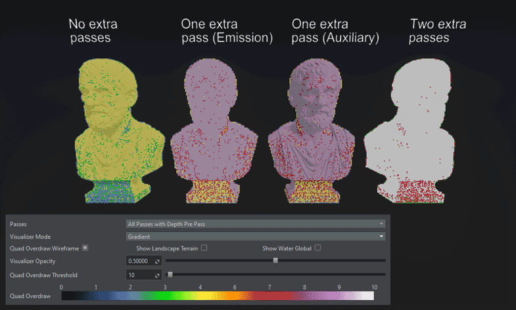The image size is (516, 310).
Task: Toggle Quad Overdraw Wireframe checkbox
Action: 85,248
